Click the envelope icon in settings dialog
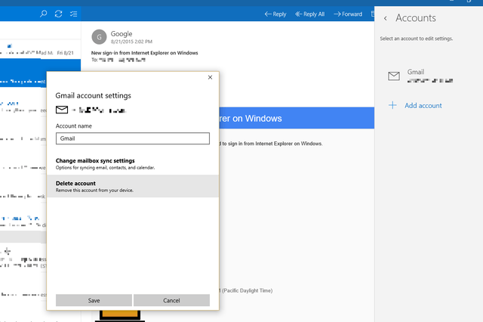483x322 pixels. [x=62, y=110]
